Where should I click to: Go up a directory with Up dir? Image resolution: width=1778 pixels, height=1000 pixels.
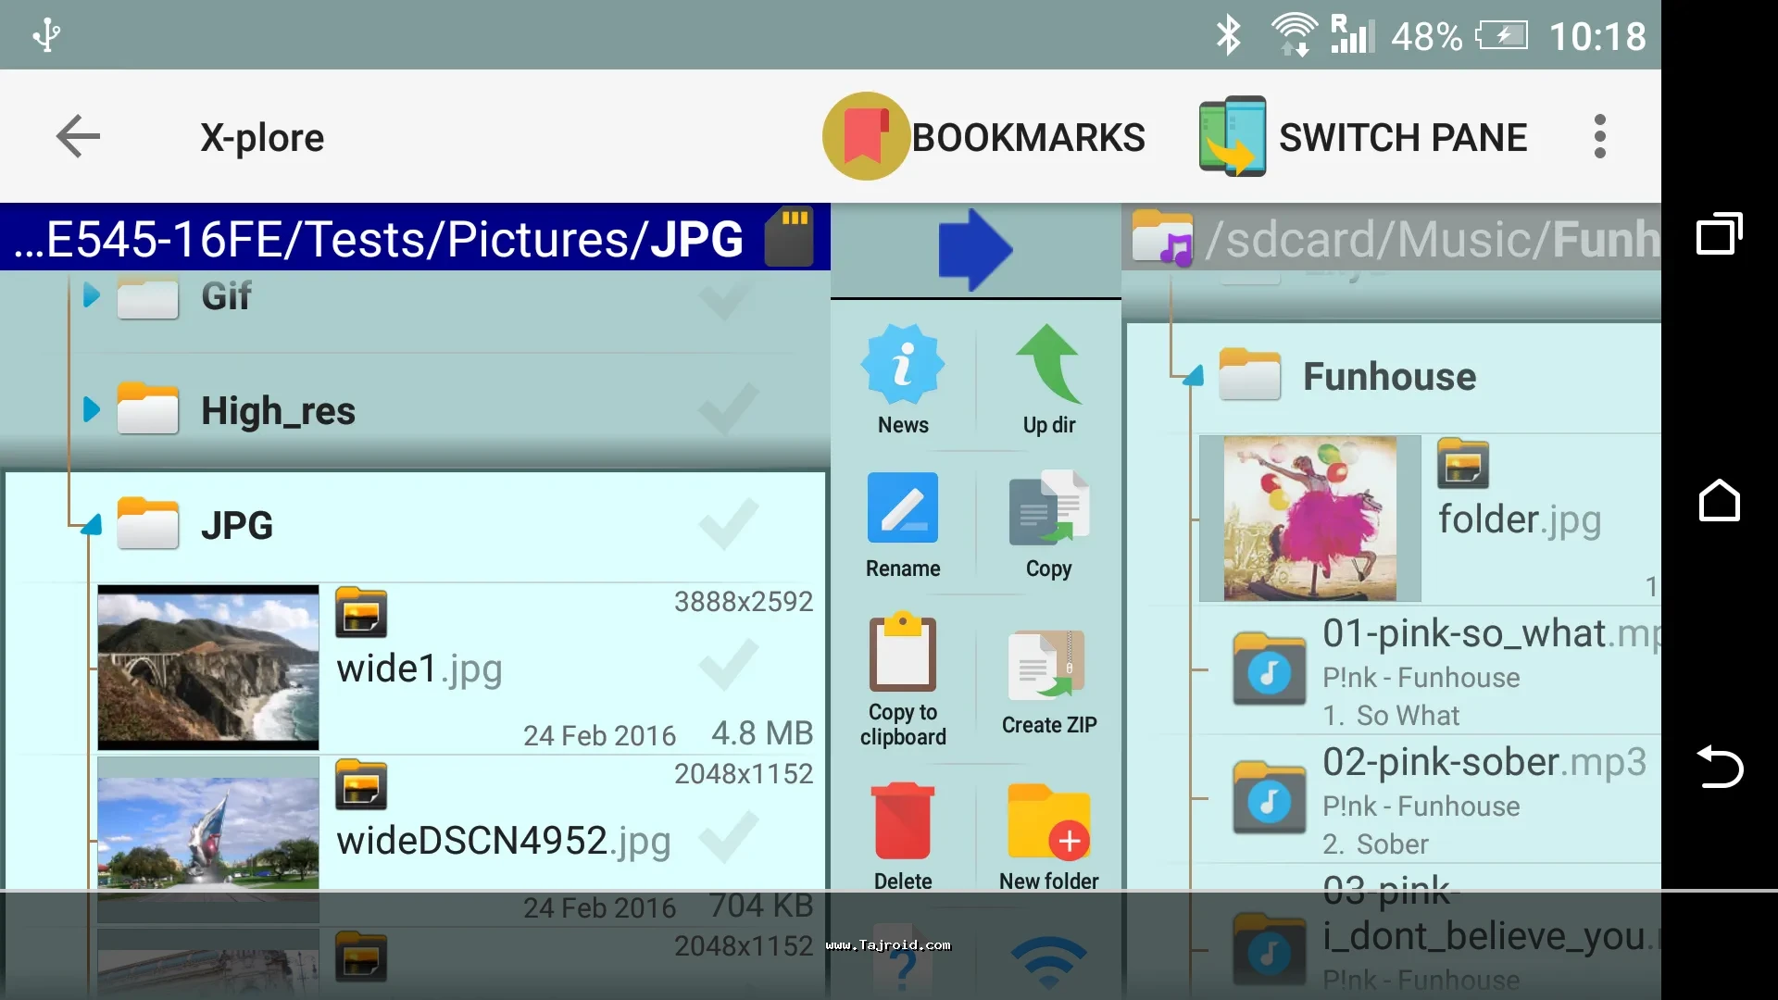point(1048,364)
